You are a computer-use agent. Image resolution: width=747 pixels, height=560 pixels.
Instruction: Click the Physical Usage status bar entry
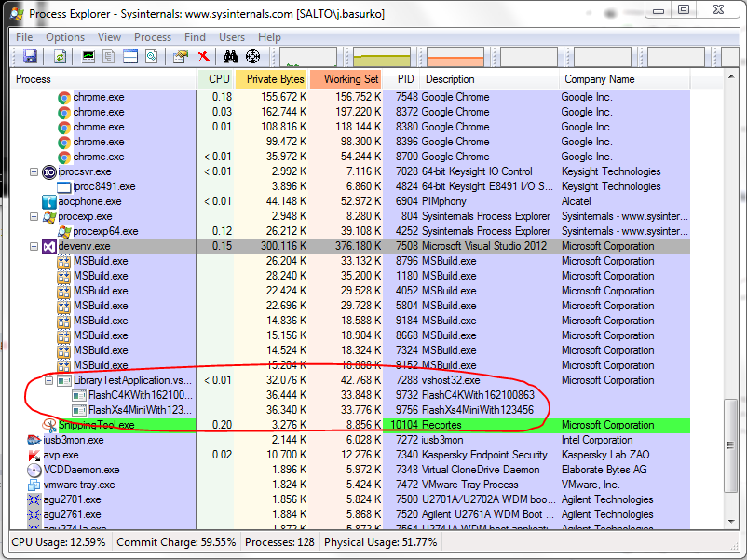pos(380,542)
